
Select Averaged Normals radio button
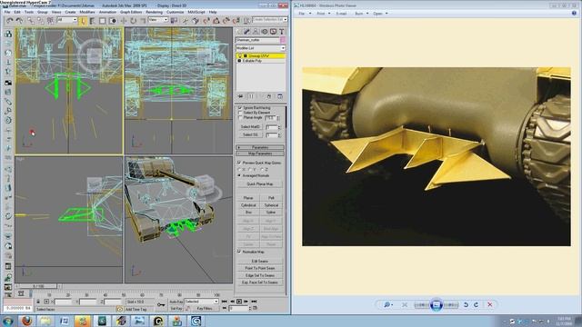pos(239,175)
